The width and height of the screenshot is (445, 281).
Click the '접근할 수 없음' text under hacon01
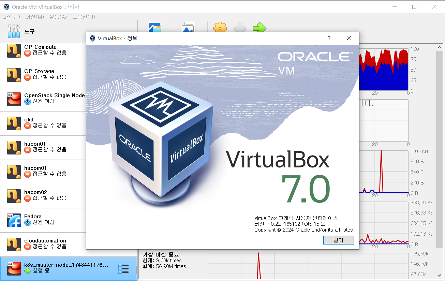point(49,150)
